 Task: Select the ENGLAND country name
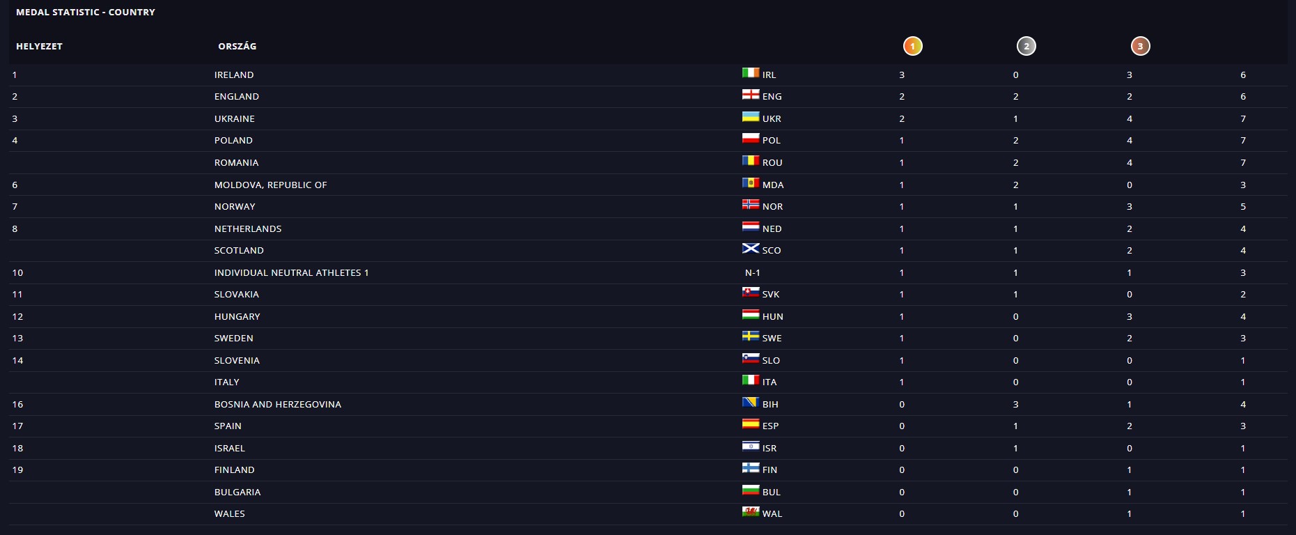pos(236,97)
